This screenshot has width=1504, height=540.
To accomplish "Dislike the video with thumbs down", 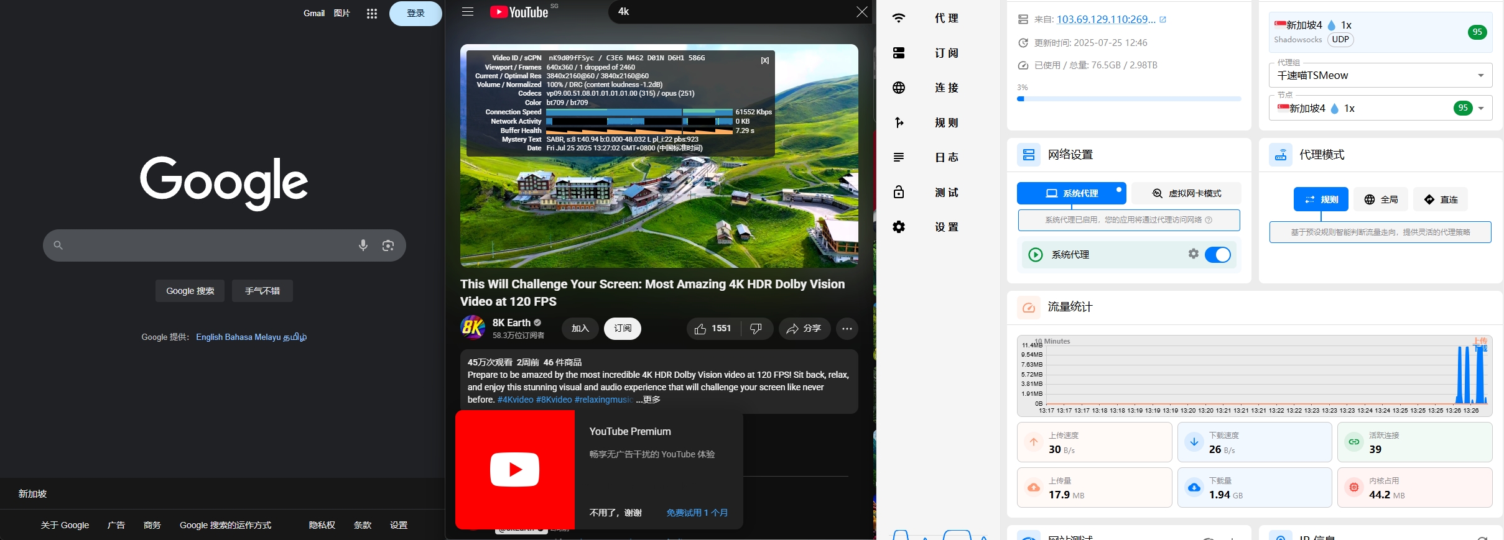I will click(x=756, y=329).
